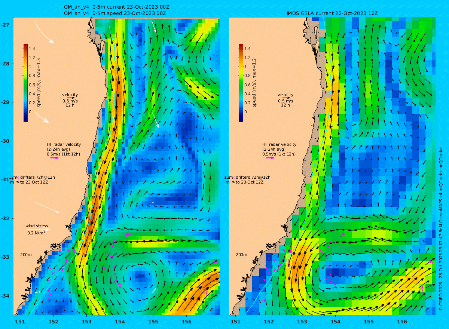Viewport: 449px width, 329px height.
Task: Click the '1.4' tick on left color bar
Action: coord(32,49)
